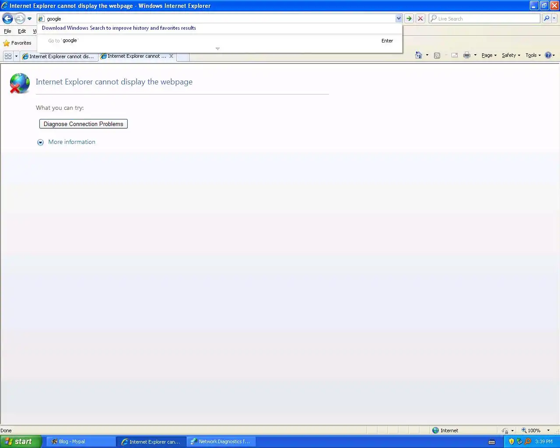
Task: Switch to Blog - Mypal taskbar window
Action: [80, 441]
